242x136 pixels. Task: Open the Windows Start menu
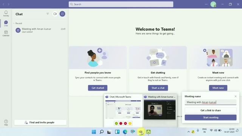point(94,132)
